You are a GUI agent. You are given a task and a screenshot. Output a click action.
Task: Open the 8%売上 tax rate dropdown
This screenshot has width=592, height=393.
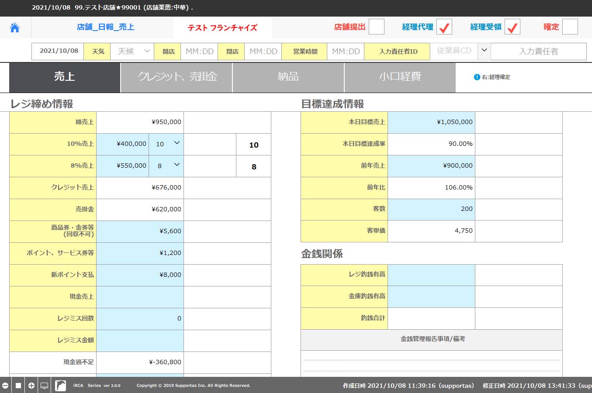(166, 166)
